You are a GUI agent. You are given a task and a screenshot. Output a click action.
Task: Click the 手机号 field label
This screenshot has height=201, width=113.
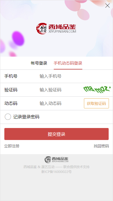(x=11, y=76)
